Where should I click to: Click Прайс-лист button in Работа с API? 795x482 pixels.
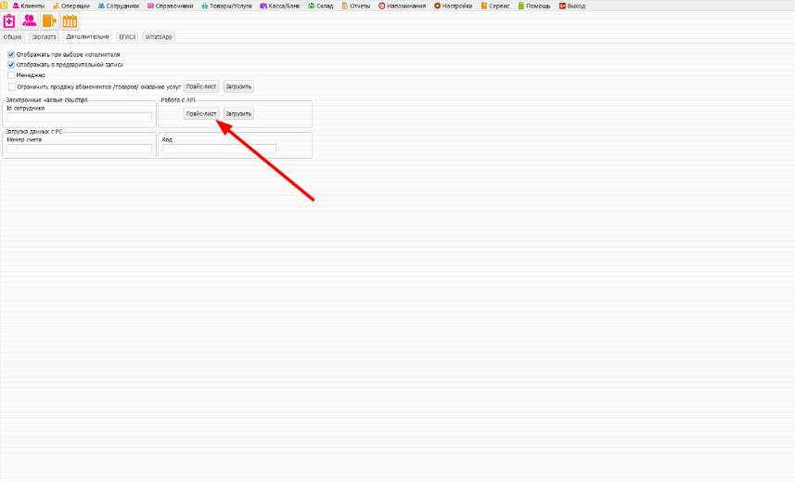pos(201,114)
